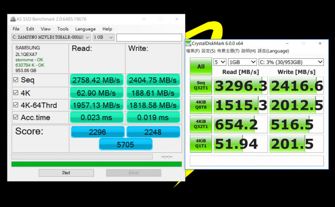This screenshot has height=207, width=335.
Task: Click the 4KiB Q32T1 read value 654.2
Action: point(241,124)
